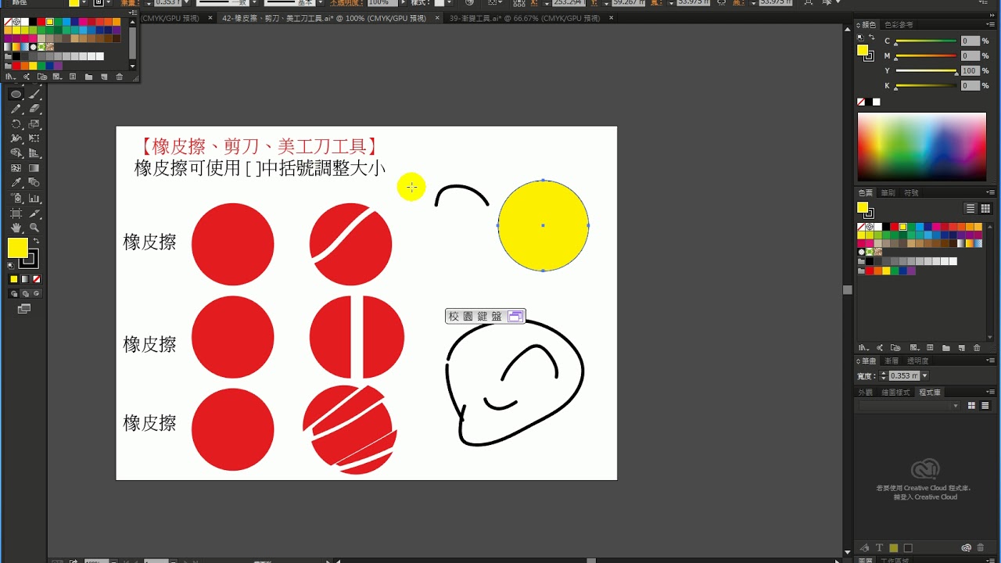Switch to 透明度 (Transparency) tab
The width and height of the screenshot is (1001, 563).
917,360
